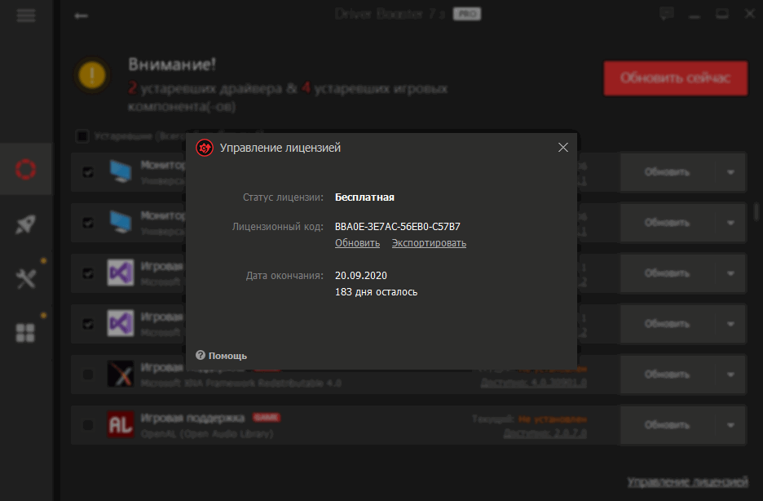Click the first Монитор row's monitor icon
Image resolution: width=763 pixels, height=501 pixels.
pos(120,171)
